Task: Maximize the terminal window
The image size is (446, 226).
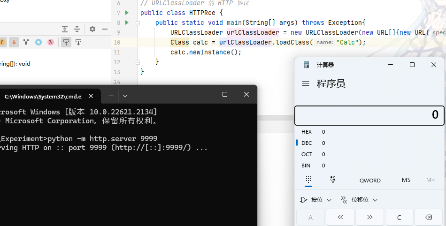Action: pyautogui.click(x=225, y=94)
